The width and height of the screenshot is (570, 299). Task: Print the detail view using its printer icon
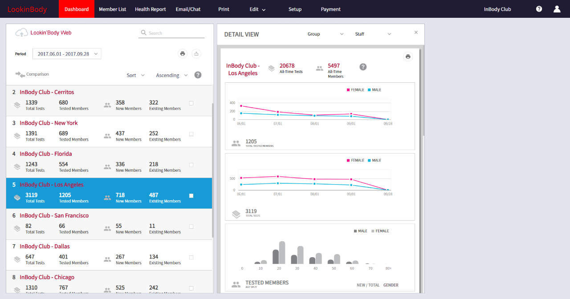407,57
